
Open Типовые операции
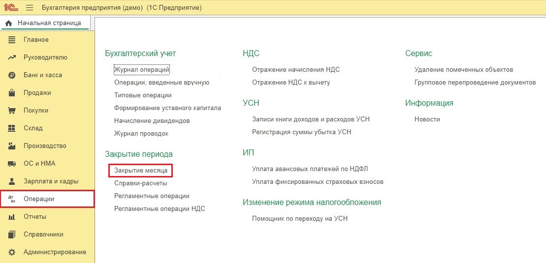(143, 95)
